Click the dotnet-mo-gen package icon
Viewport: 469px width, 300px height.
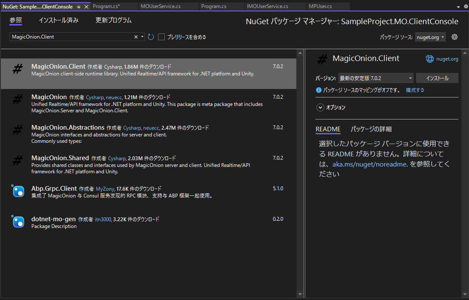18,222
